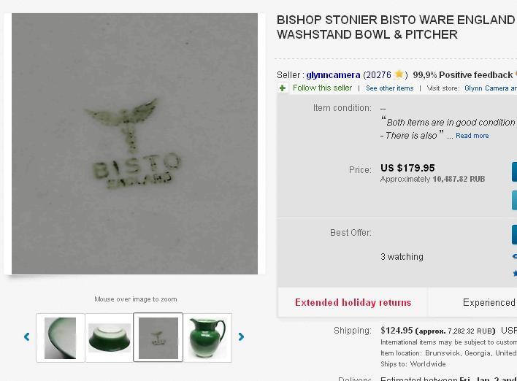The height and width of the screenshot is (381, 517).
Task: Open the green pitcher thumbnail
Action: pos(207,338)
